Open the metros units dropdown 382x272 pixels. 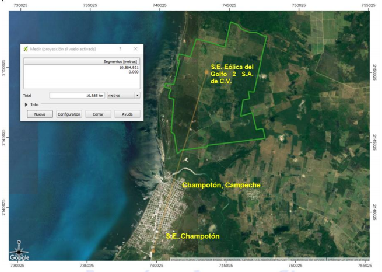point(124,95)
